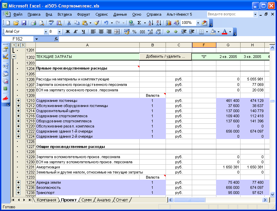Open the font size dropdown
The image size is (277, 211).
pyautogui.click(x=59, y=32)
